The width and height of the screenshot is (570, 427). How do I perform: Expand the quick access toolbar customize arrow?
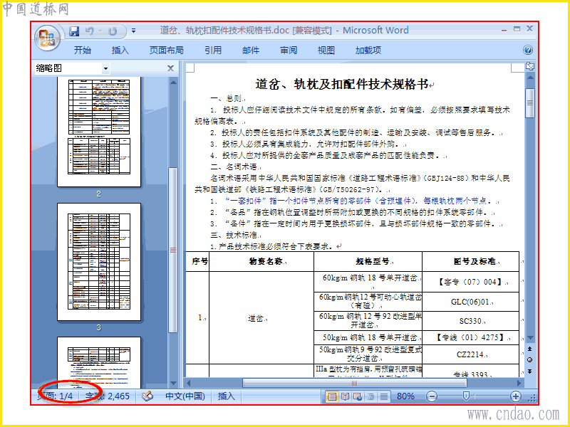point(134,31)
